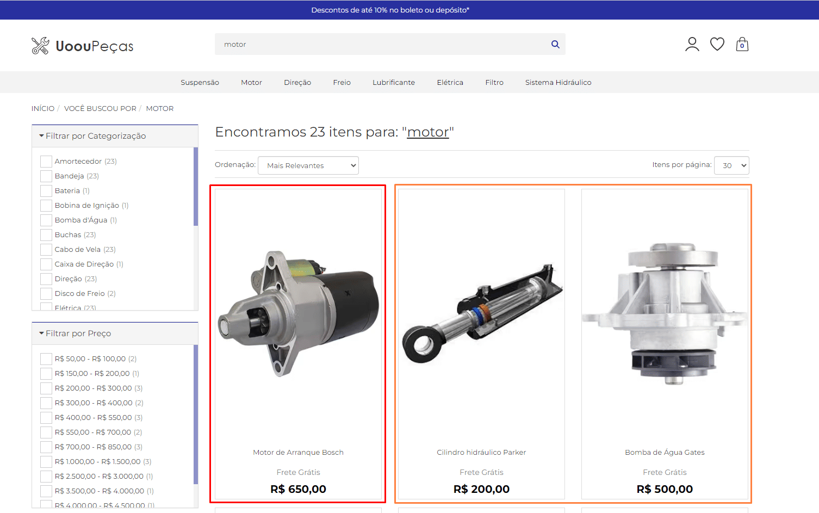This screenshot has height=513, width=819.
Task: Click the UoouPeças logo
Action: click(x=83, y=46)
